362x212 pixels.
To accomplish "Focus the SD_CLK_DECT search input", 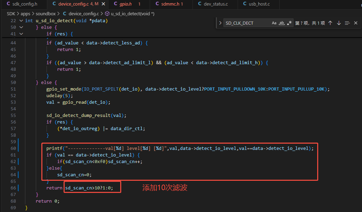I will pyautogui.click(x=247, y=23).
